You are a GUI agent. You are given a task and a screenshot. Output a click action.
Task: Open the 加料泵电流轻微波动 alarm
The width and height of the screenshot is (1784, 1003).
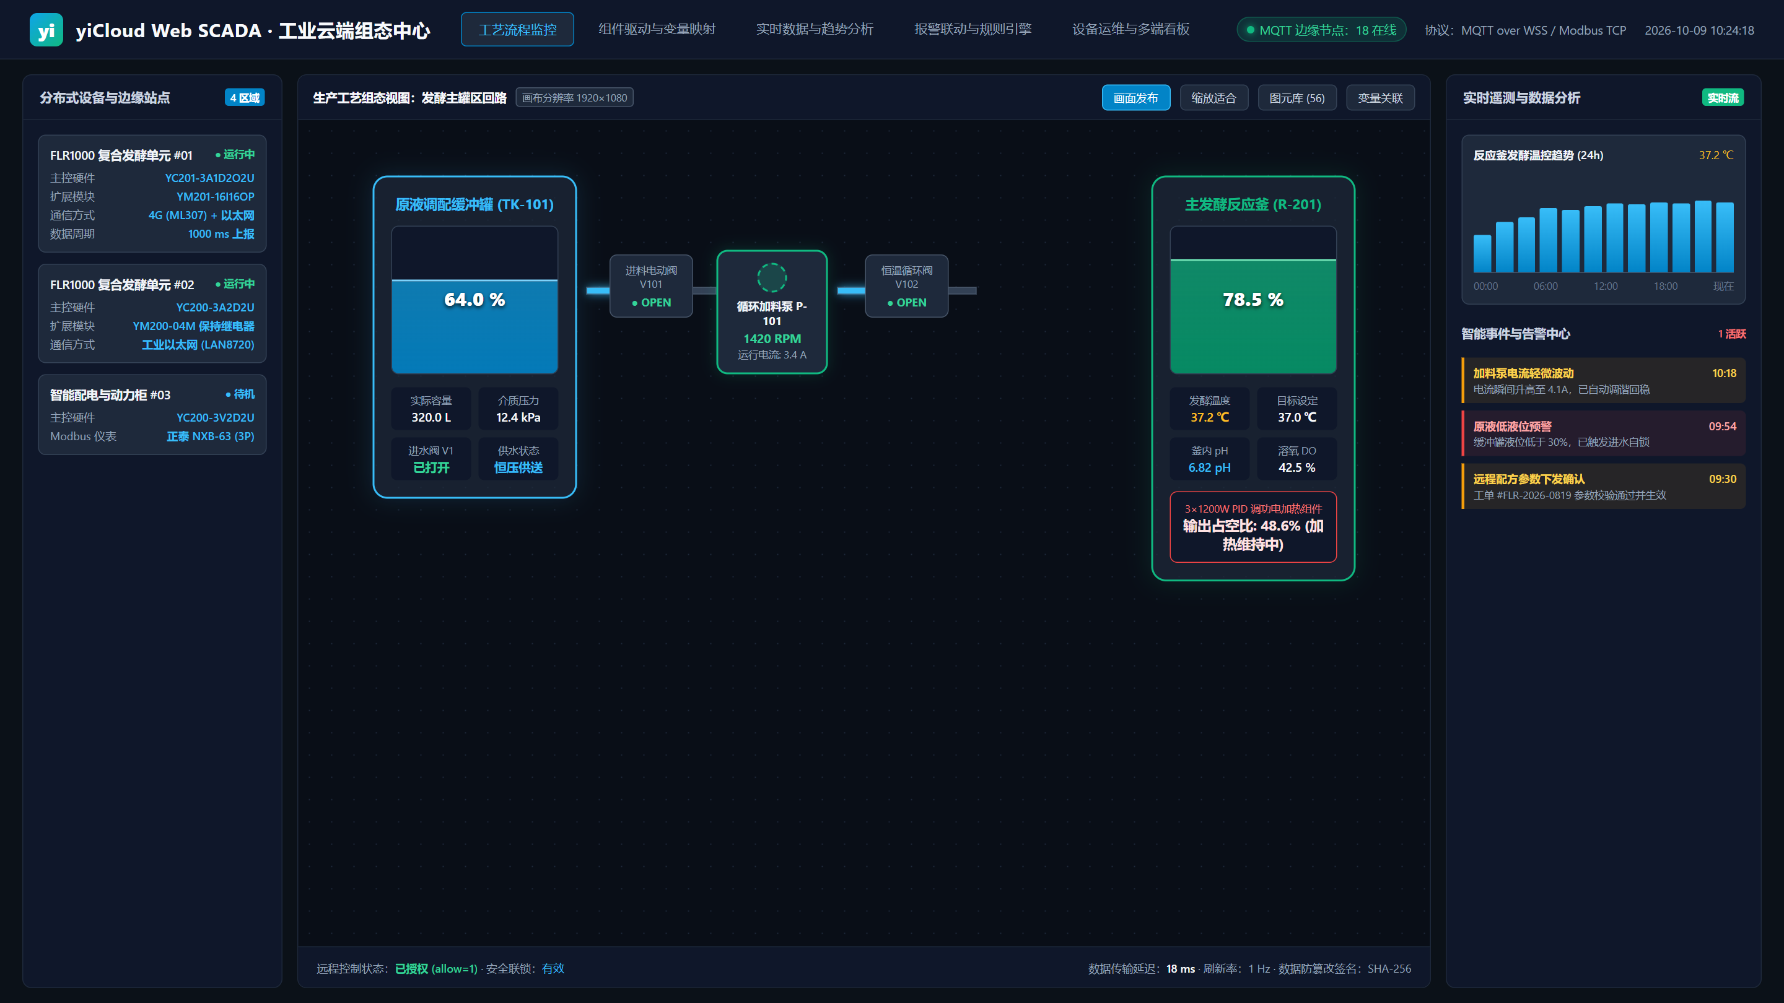tap(1603, 380)
